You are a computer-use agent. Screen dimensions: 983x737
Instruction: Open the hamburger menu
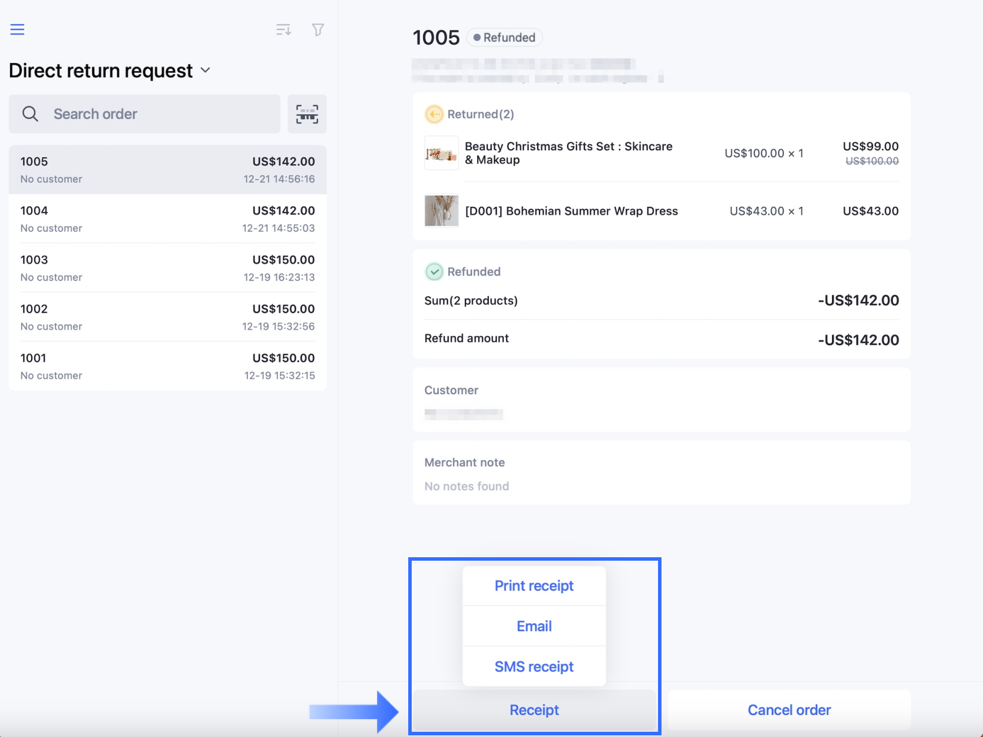tap(17, 29)
